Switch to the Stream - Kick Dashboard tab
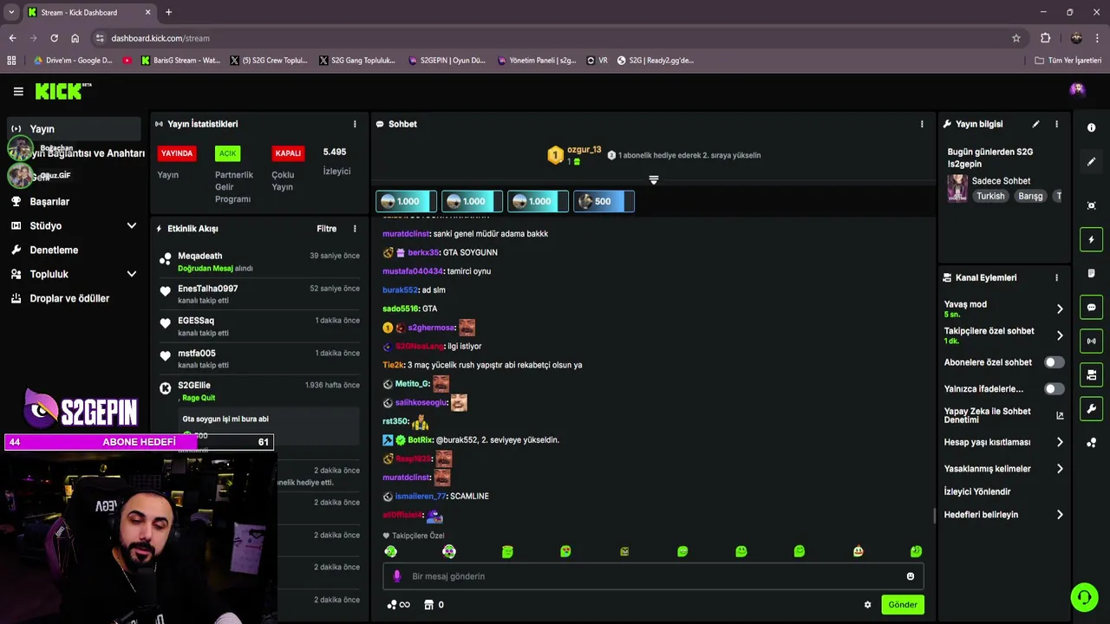1110x624 pixels. coord(89,12)
